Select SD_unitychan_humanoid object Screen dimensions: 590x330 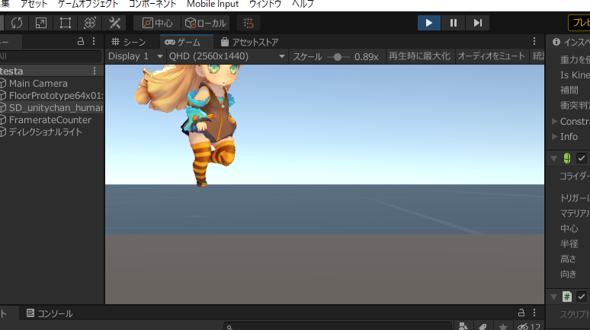[x=56, y=108]
